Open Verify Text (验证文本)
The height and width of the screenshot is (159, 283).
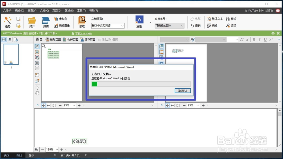(x=215, y=19)
